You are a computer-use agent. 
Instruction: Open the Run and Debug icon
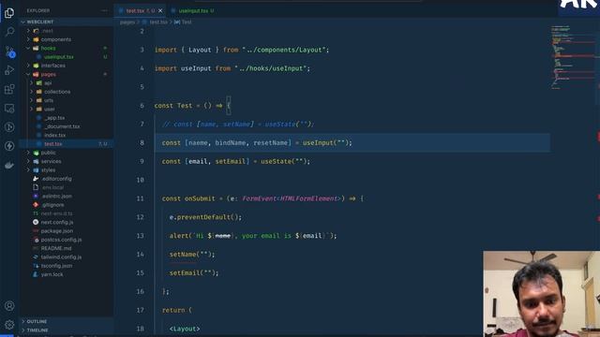(x=9, y=70)
